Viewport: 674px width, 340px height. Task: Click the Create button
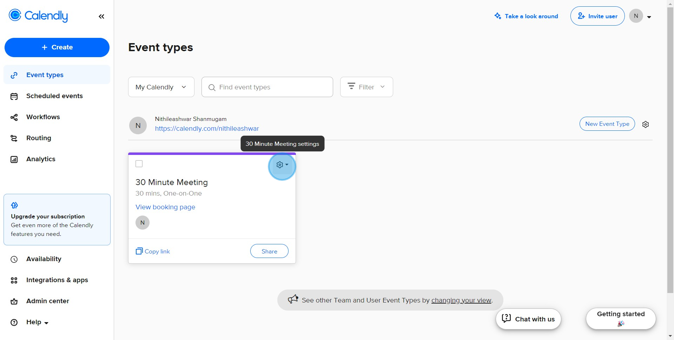tap(57, 47)
